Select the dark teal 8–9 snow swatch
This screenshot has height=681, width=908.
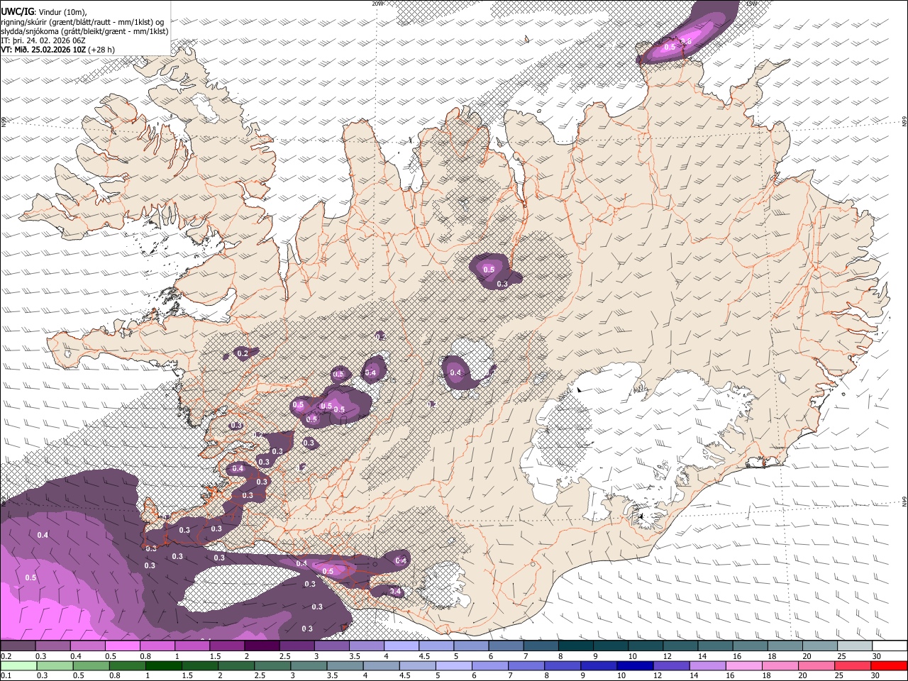pos(576,646)
